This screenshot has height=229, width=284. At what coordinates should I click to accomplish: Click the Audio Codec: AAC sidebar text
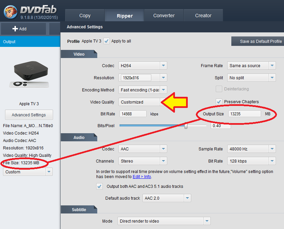pyautogui.click(x=20, y=141)
